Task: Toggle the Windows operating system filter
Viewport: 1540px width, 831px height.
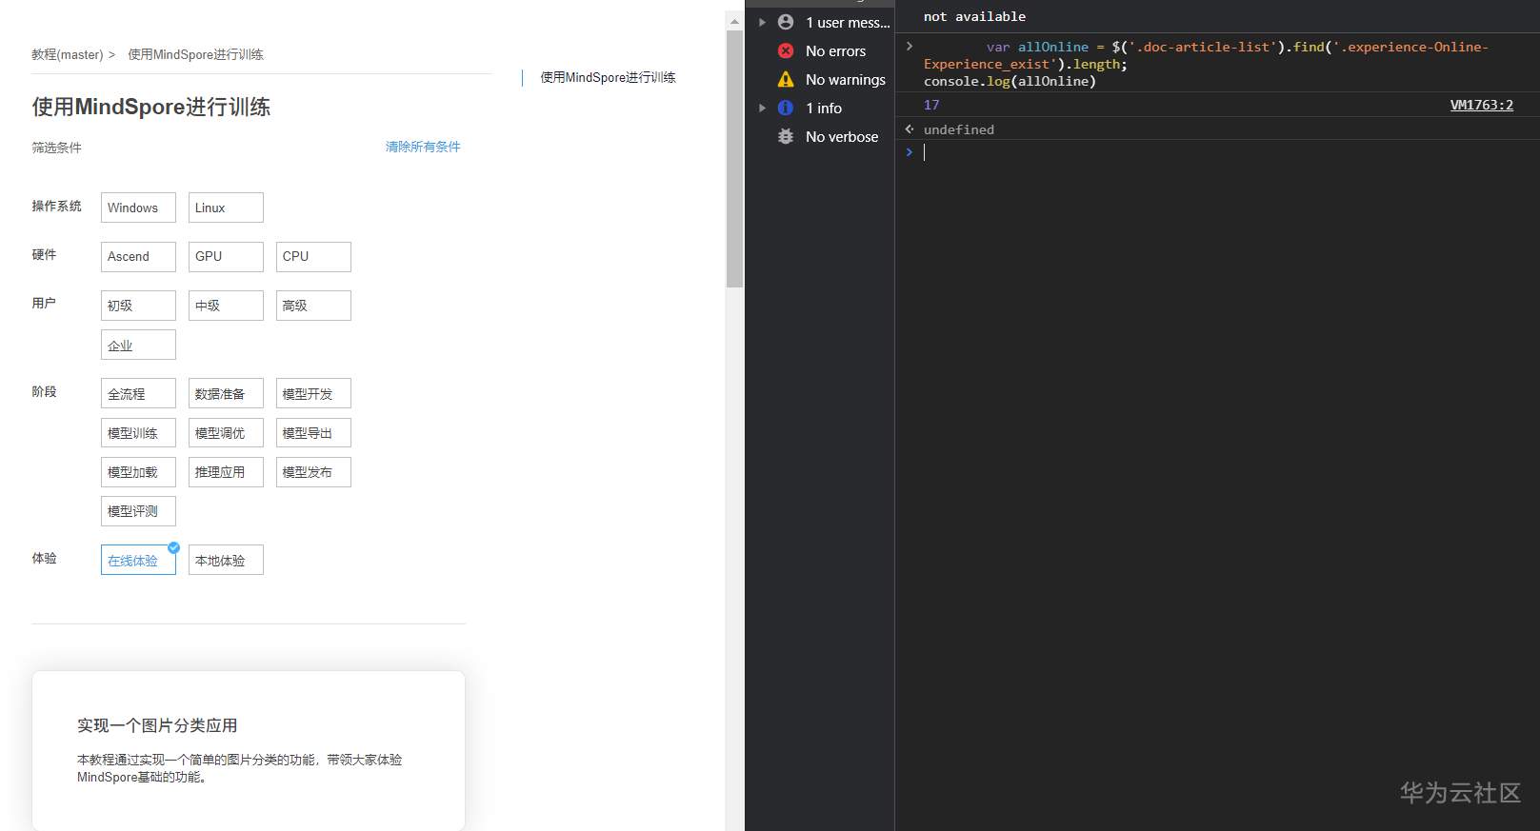Action: [138, 208]
